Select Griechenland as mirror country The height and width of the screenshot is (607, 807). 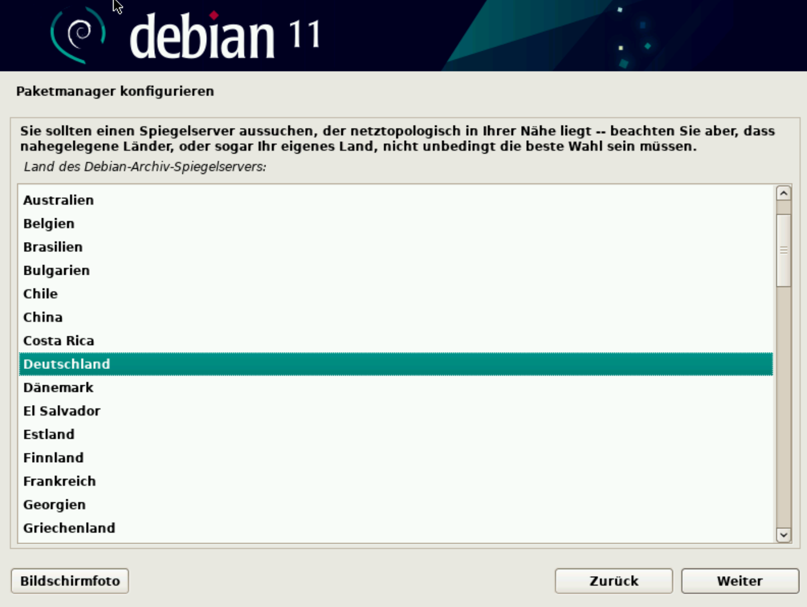coord(396,528)
